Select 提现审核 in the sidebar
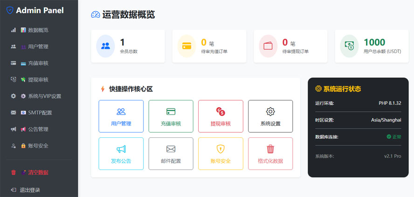The width and height of the screenshot is (414, 197). [x=39, y=80]
